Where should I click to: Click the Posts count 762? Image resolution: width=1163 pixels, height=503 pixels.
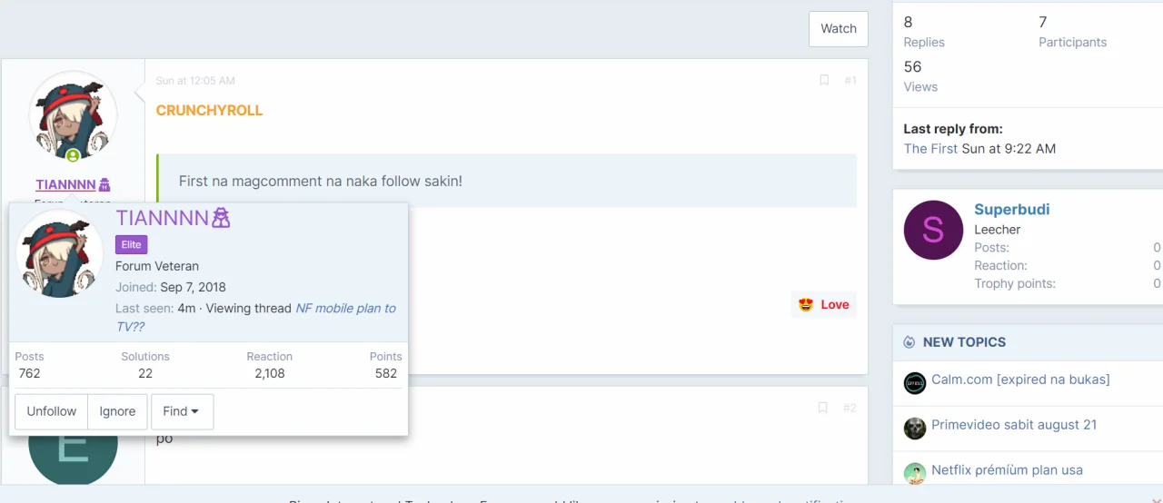point(29,373)
